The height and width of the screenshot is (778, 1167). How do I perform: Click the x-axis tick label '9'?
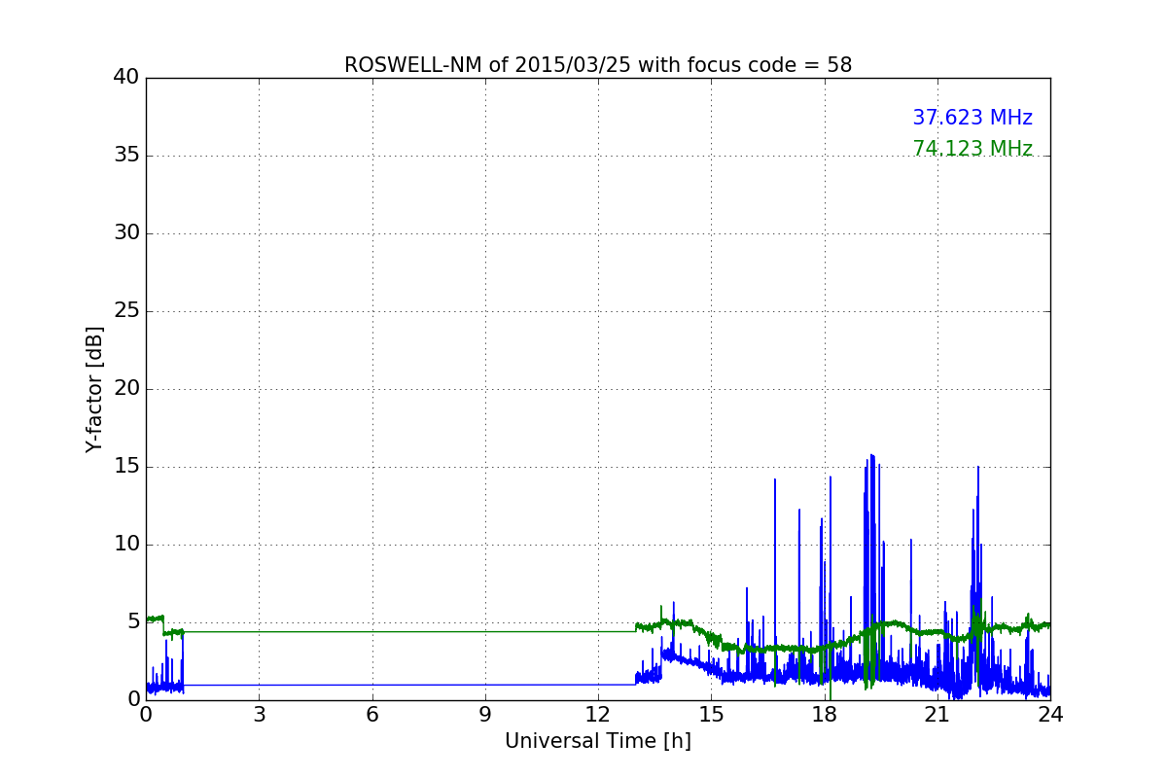point(485,715)
